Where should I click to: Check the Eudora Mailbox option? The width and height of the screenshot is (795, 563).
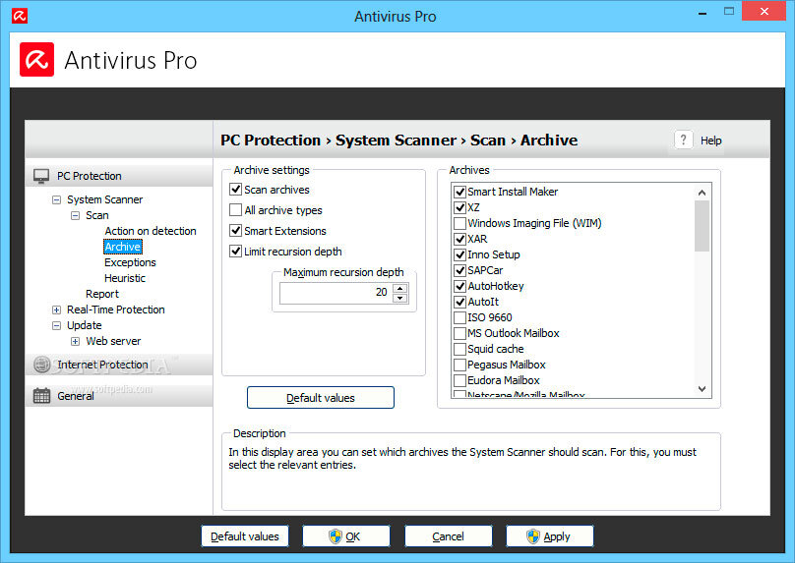click(x=459, y=380)
